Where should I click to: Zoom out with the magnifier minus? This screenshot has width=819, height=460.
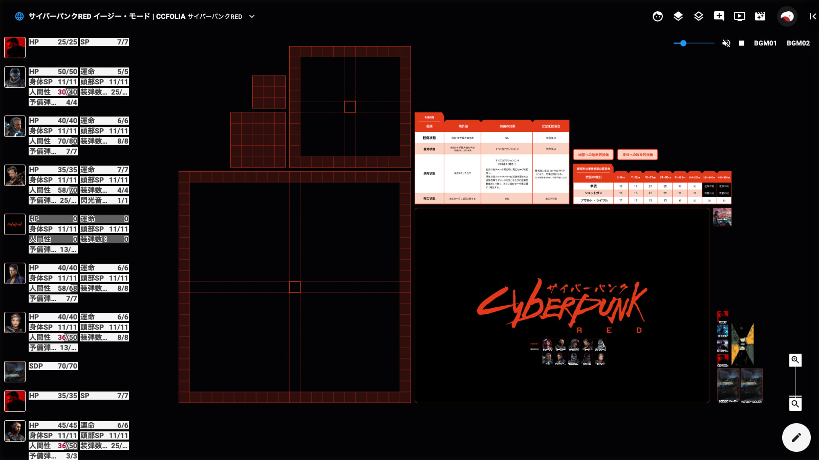(795, 404)
